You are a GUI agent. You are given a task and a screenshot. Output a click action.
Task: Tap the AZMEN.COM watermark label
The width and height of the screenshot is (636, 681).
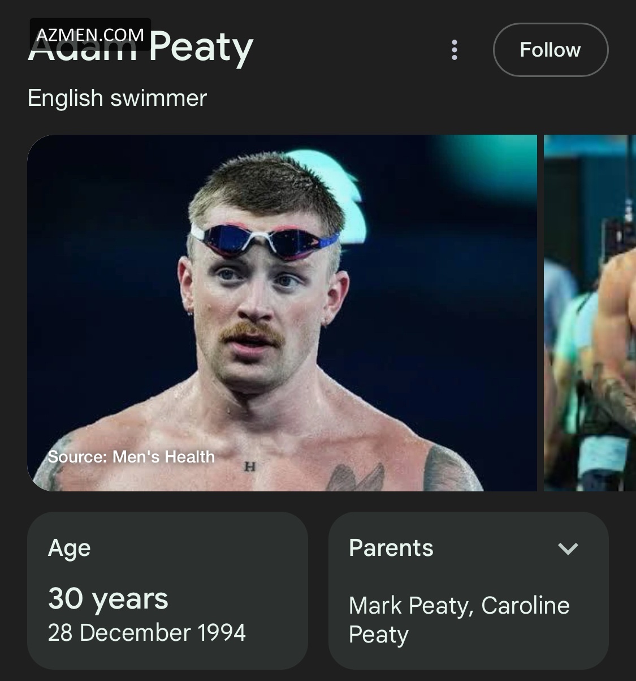(x=90, y=34)
